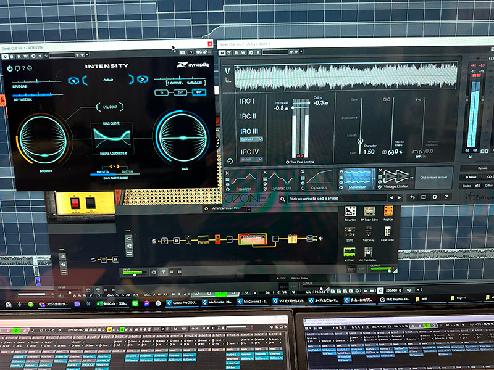This screenshot has height=370, width=494.
Task: Select IRC I limiter mode
Action: tap(247, 101)
